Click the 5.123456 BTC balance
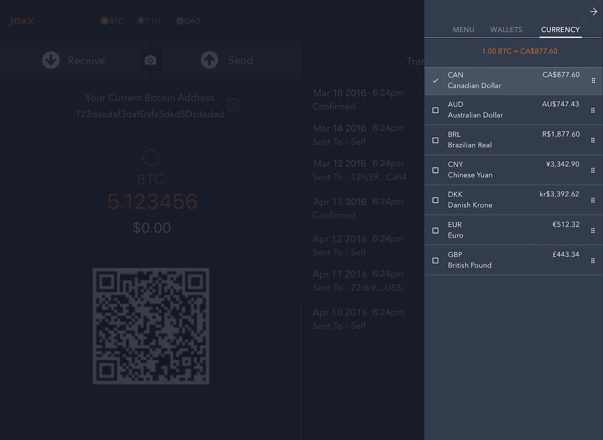Image resolution: width=603 pixels, height=440 pixels. click(152, 201)
